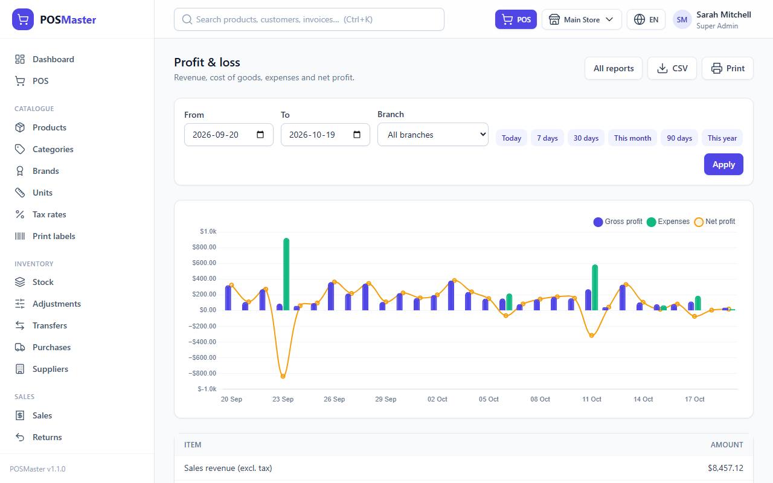Toggle Gross profit series in legend

[x=618, y=222]
